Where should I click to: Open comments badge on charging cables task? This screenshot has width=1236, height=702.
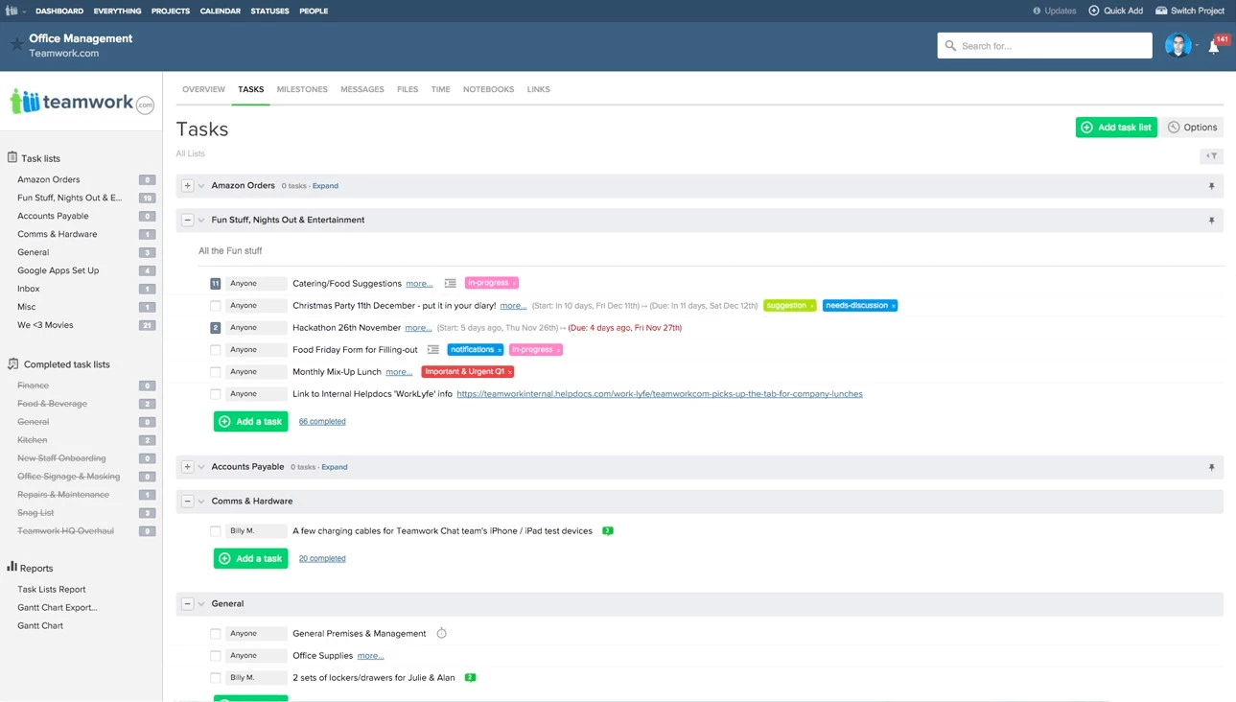tap(607, 530)
